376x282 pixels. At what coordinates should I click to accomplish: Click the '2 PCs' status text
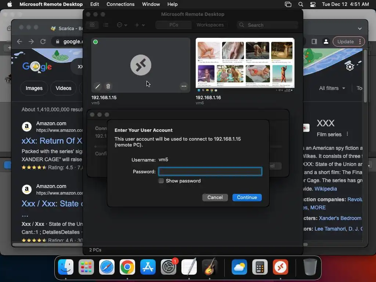(x=95, y=250)
